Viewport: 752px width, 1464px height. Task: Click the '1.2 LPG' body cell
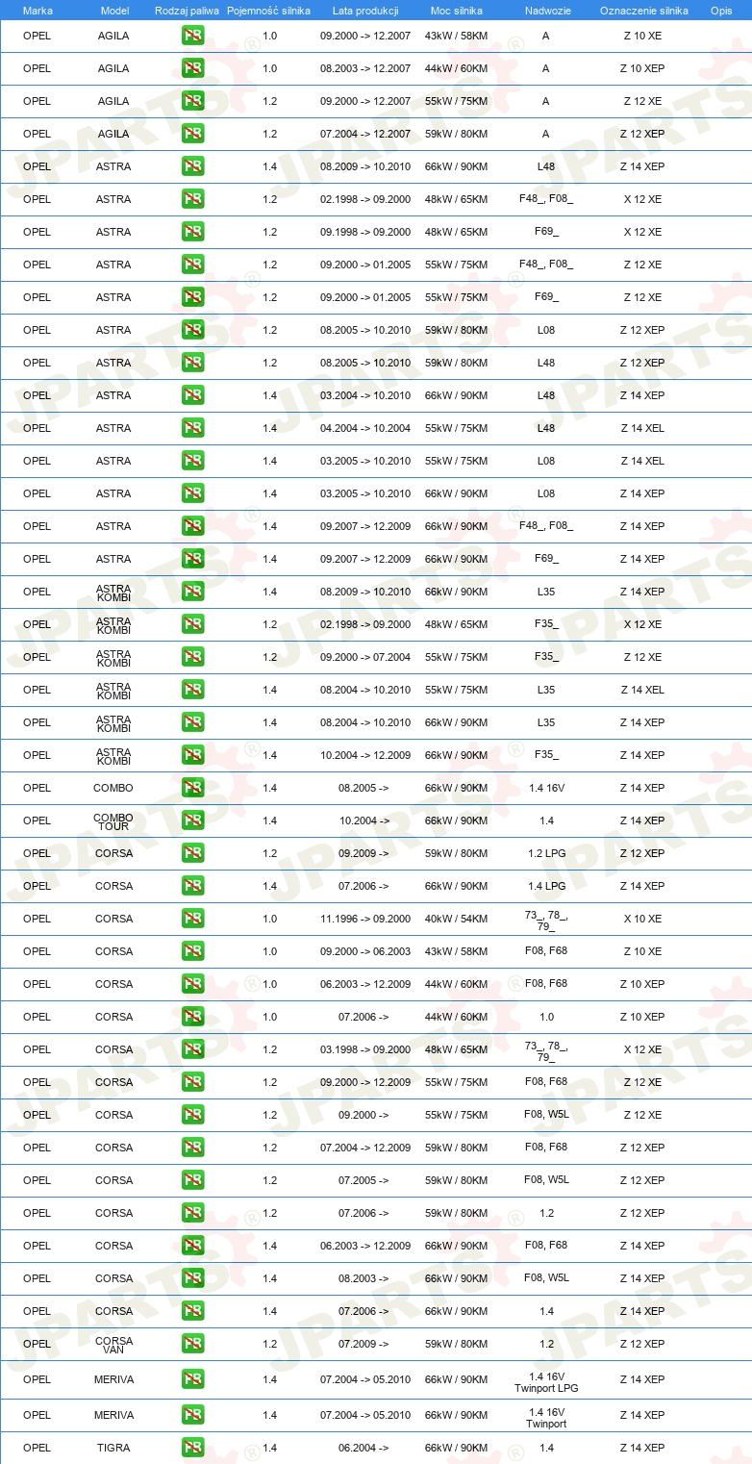(x=546, y=853)
